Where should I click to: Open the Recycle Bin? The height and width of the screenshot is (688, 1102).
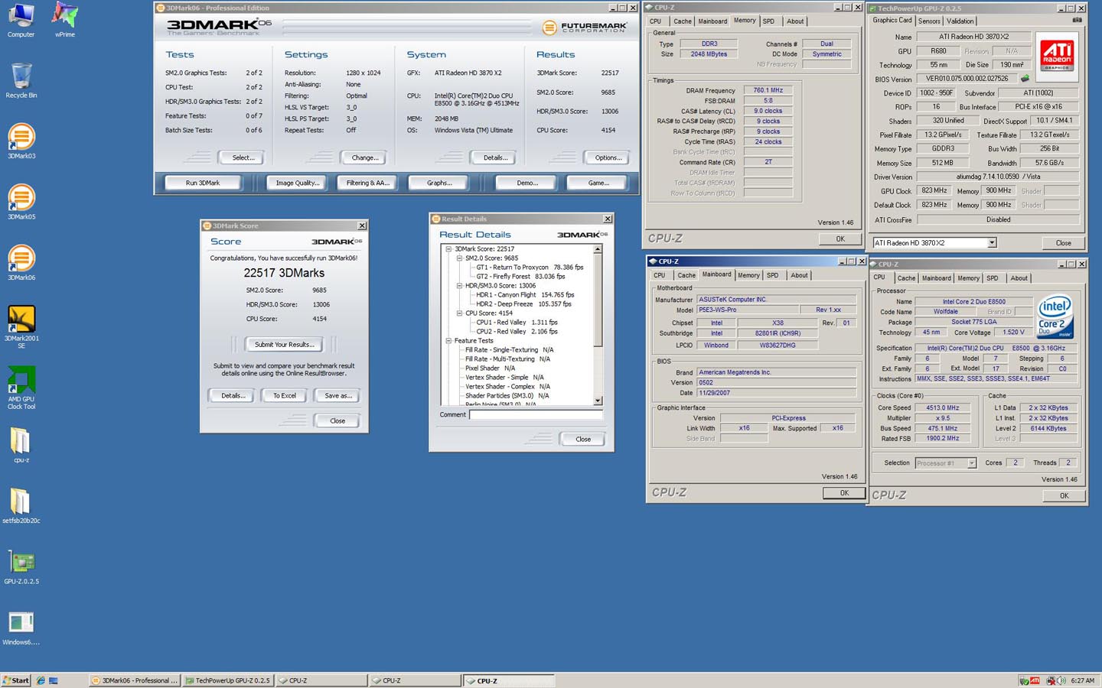pos(21,80)
